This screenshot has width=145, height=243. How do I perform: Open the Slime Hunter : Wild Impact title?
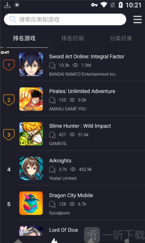click(80, 126)
